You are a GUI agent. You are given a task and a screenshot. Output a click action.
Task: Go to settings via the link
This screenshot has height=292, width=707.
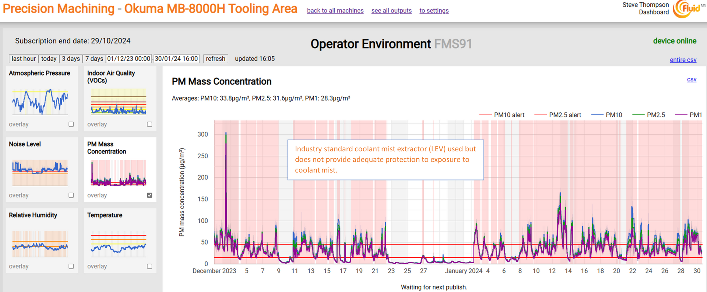(434, 11)
